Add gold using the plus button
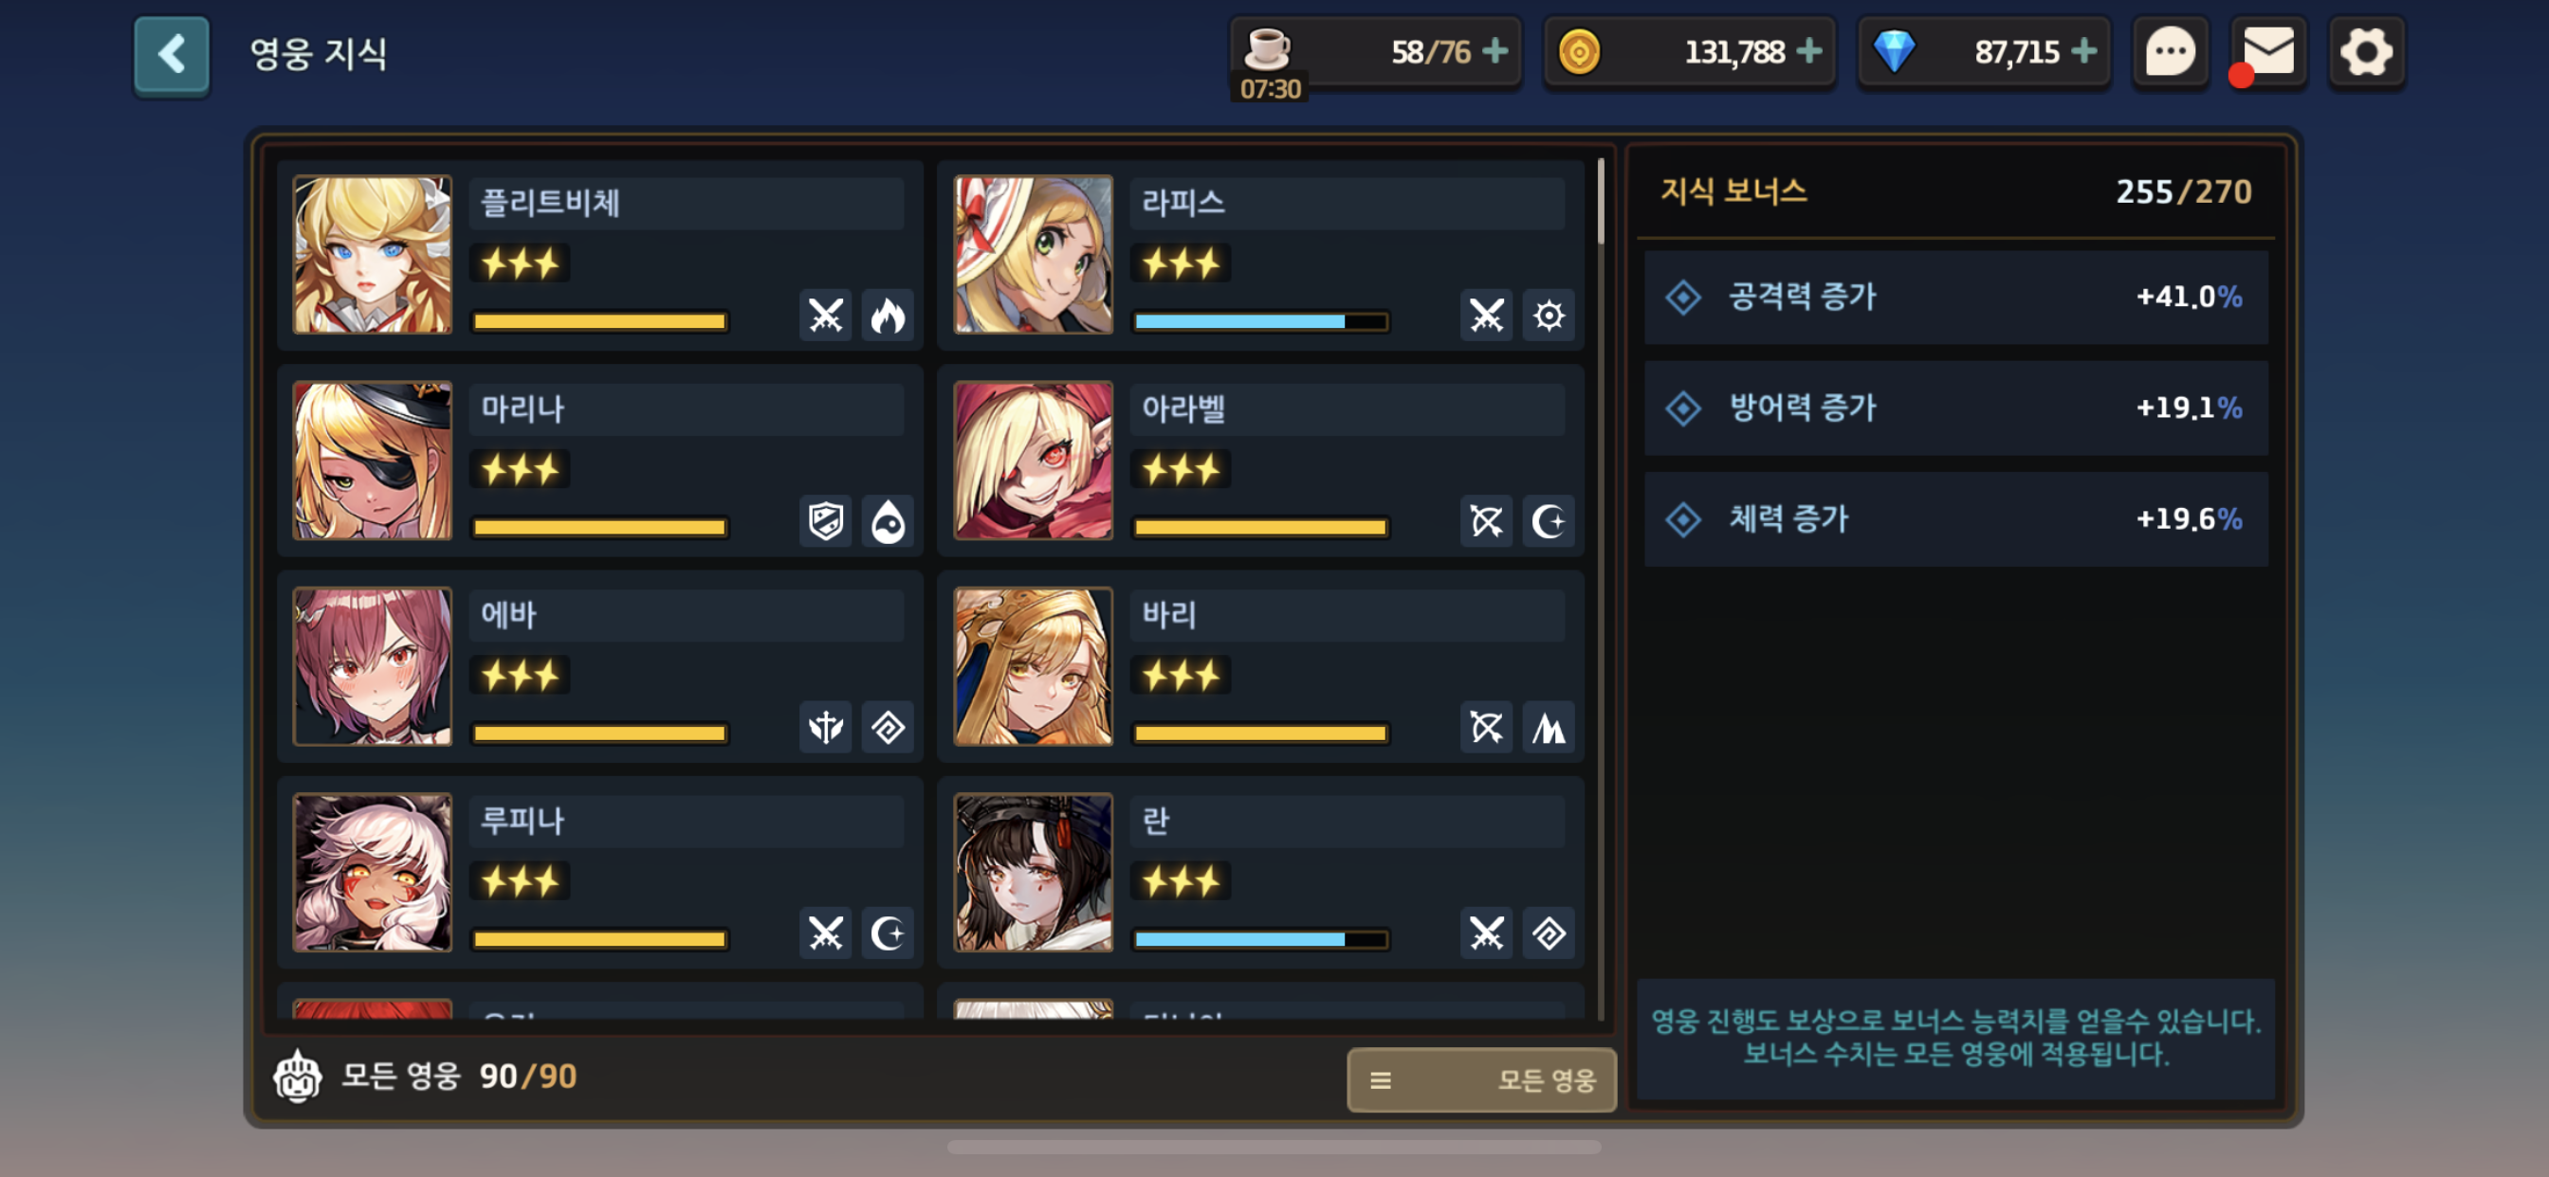This screenshot has width=2549, height=1177. point(1808,50)
